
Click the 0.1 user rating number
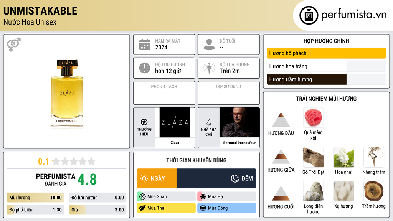[x=43, y=162]
